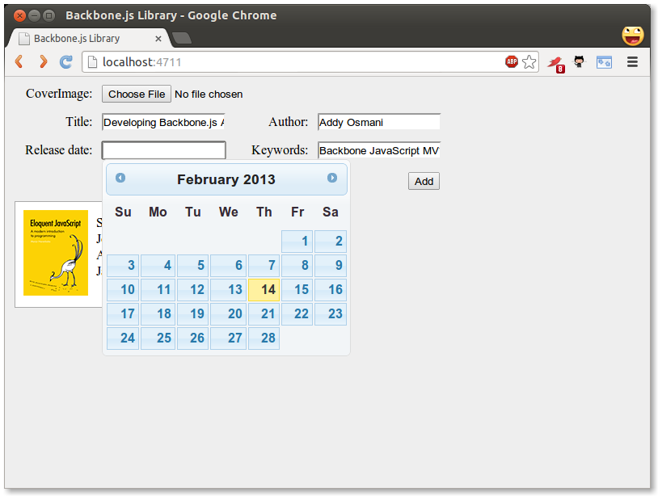The image size is (658, 496).
Task: Click the Eloquent JavaScript book cover
Action: 56,254
